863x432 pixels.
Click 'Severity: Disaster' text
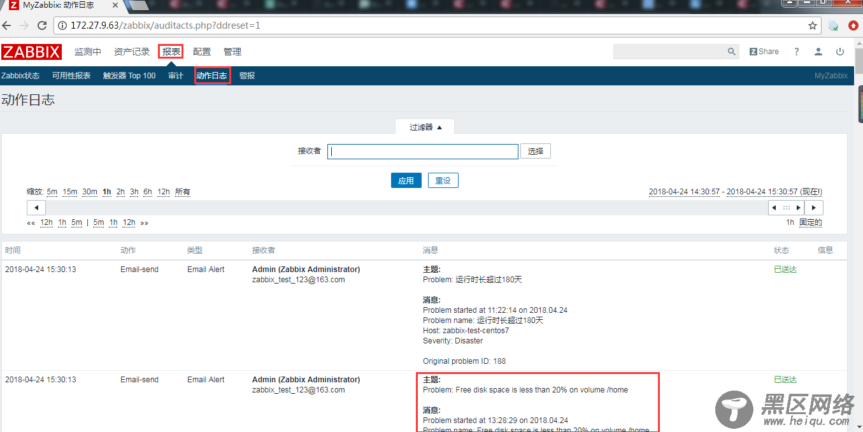point(453,341)
